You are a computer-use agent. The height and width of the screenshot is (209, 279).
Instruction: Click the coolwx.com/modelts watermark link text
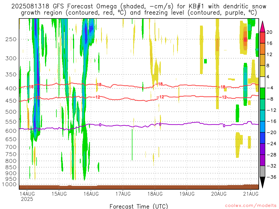point(250,206)
